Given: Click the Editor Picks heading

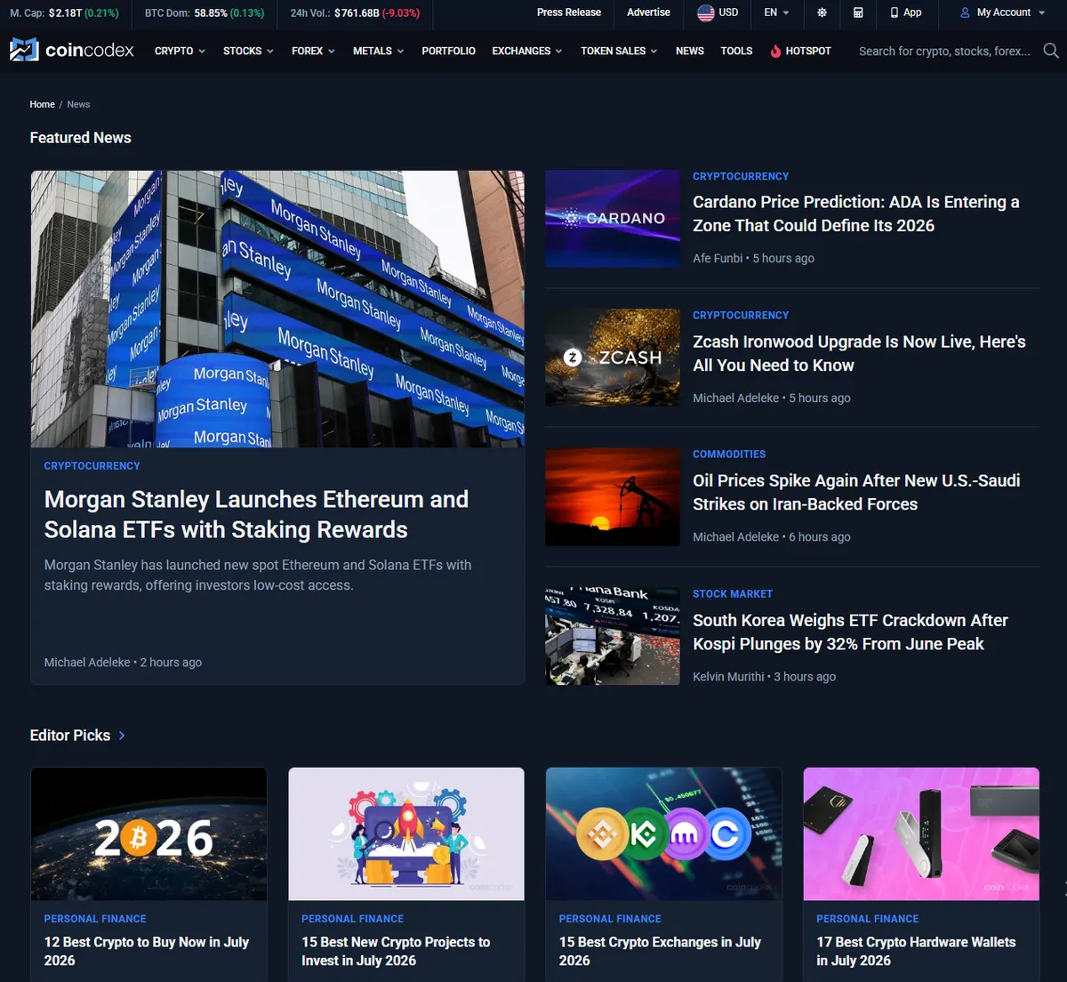Looking at the screenshot, I should click(x=70, y=736).
